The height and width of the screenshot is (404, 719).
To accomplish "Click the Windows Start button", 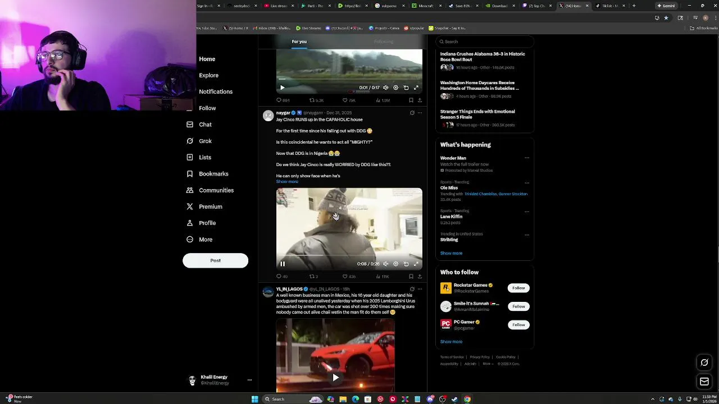I will coord(255,399).
